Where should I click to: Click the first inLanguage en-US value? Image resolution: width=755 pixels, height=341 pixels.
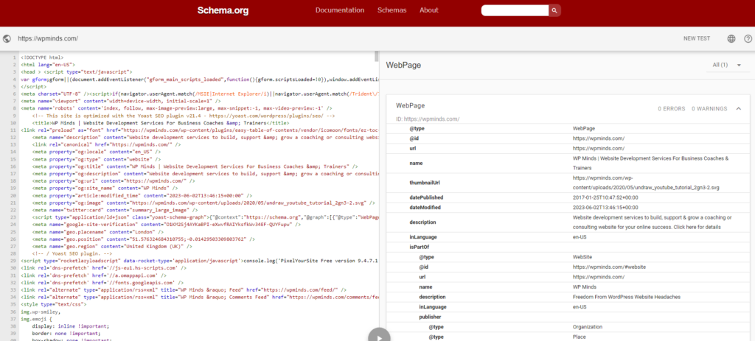click(x=580, y=237)
